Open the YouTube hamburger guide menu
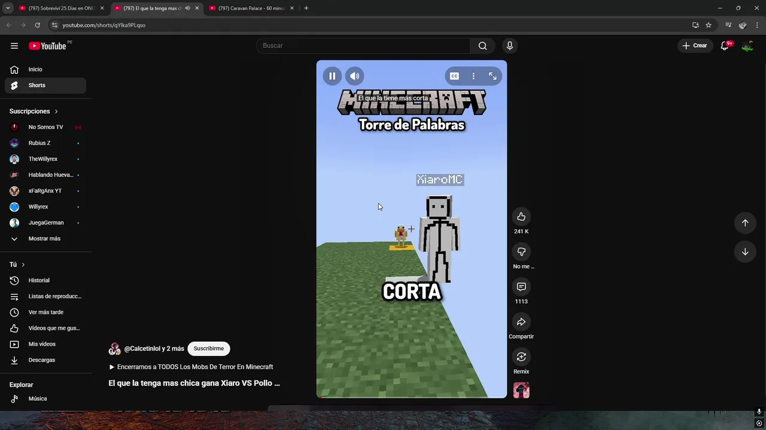 pos(14,45)
